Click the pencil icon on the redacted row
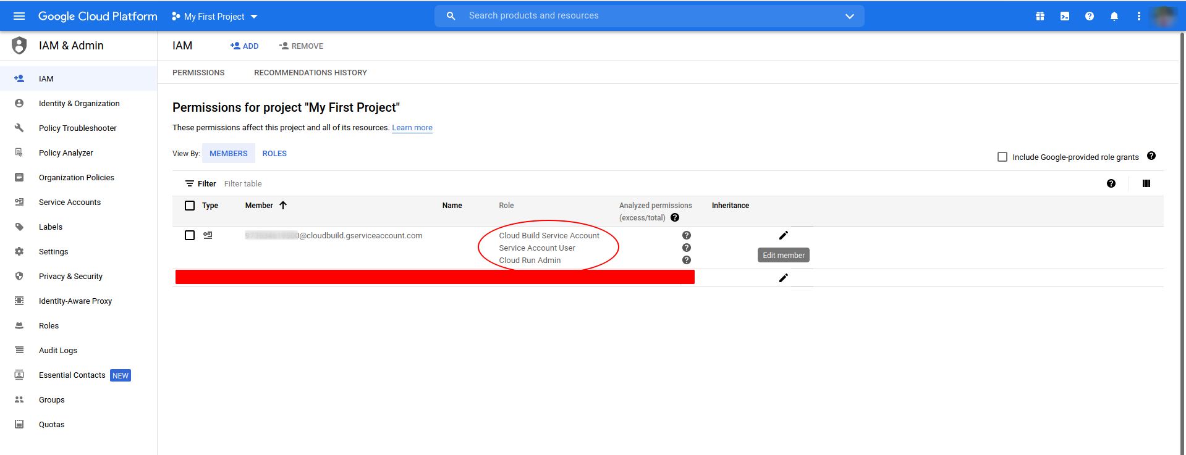 click(784, 278)
